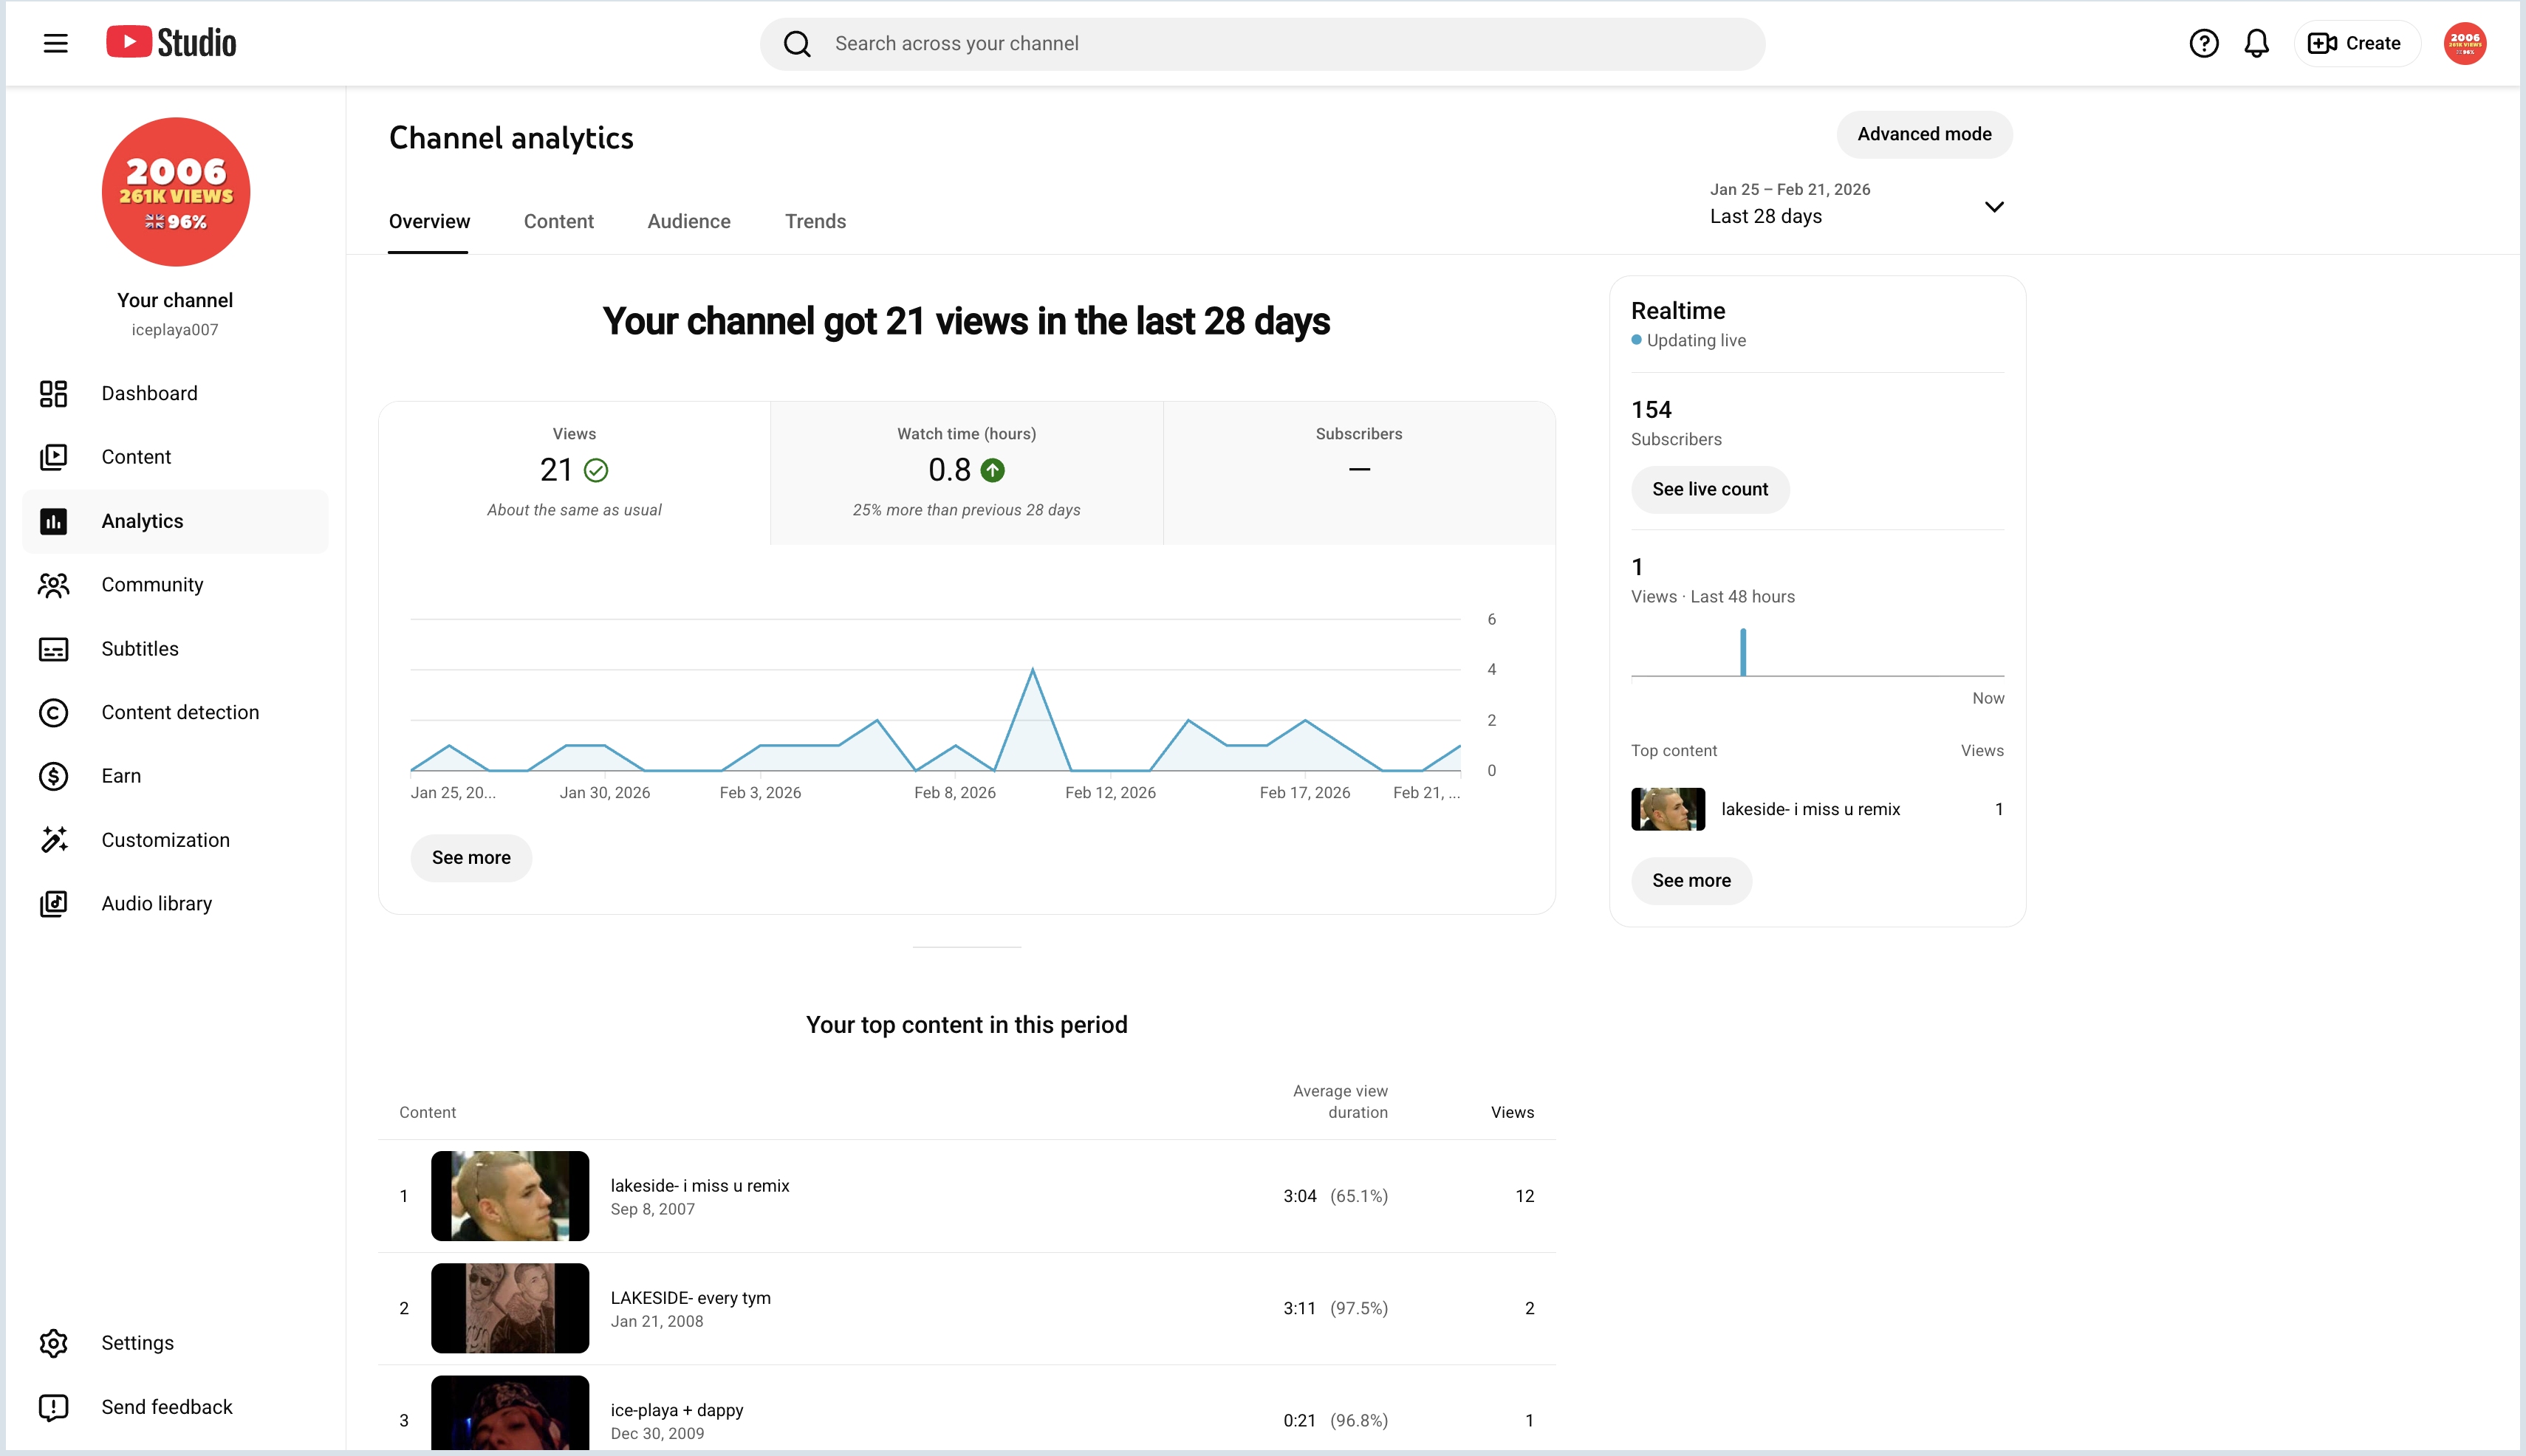This screenshot has height=1456, width=2526.
Task: Click the Dashboard sidebar icon
Action: coord(54,394)
